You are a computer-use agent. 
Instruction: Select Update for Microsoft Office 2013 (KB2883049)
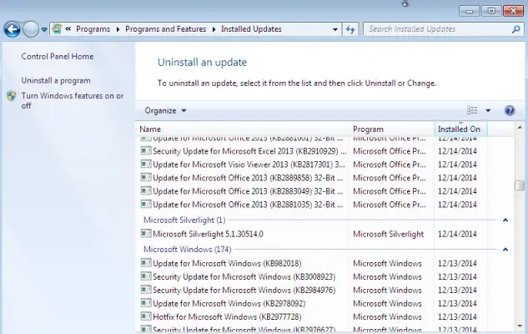click(248, 191)
